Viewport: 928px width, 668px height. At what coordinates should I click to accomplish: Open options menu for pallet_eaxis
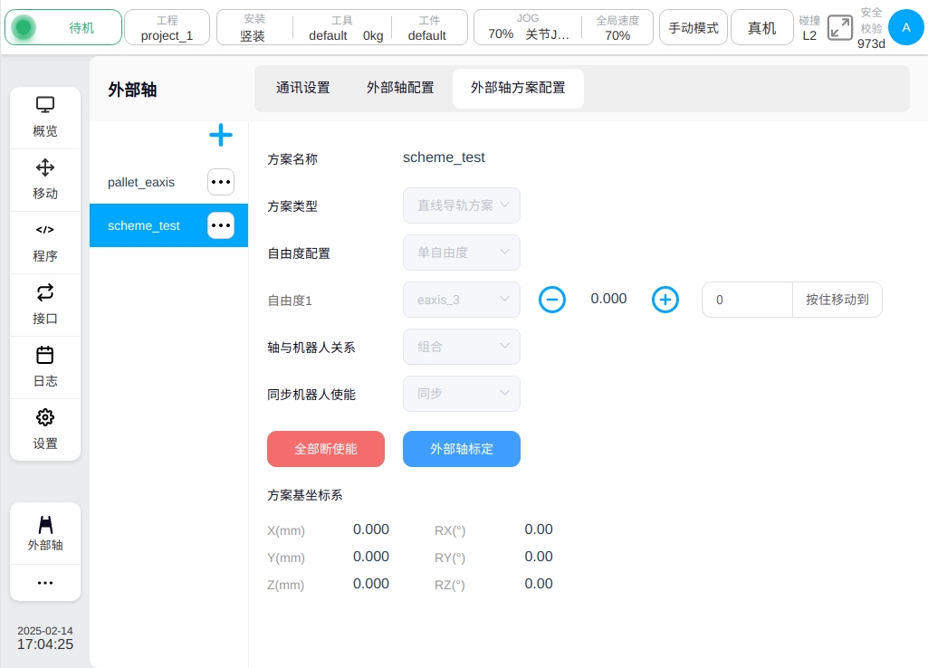[221, 182]
